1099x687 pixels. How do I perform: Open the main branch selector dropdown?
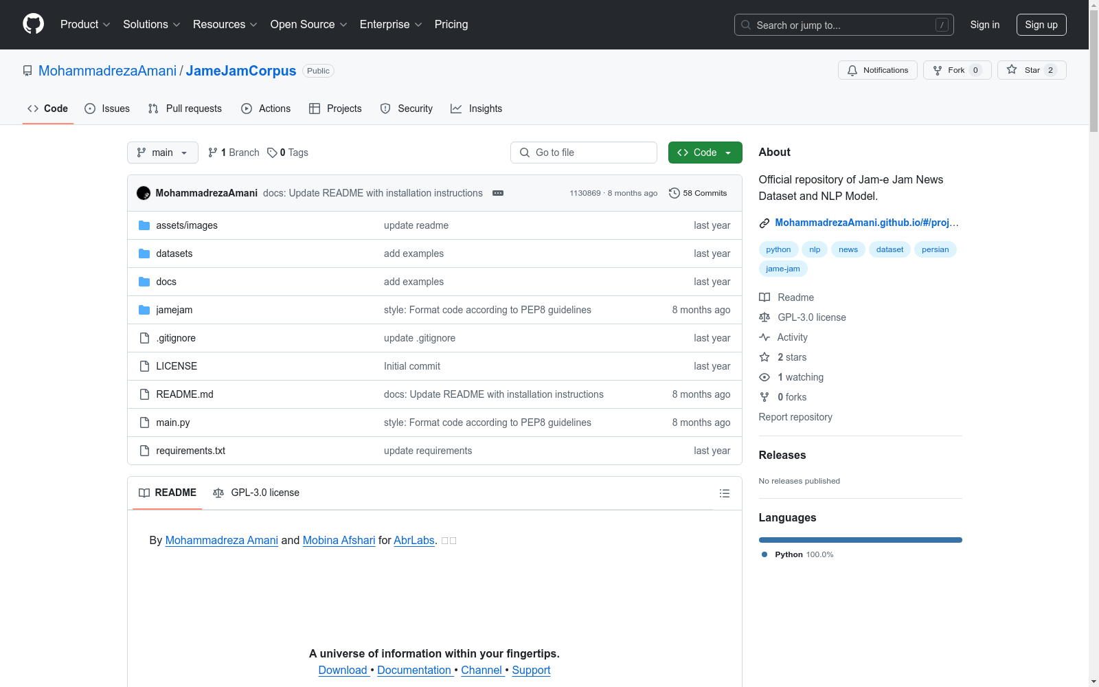pyautogui.click(x=163, y=153)
